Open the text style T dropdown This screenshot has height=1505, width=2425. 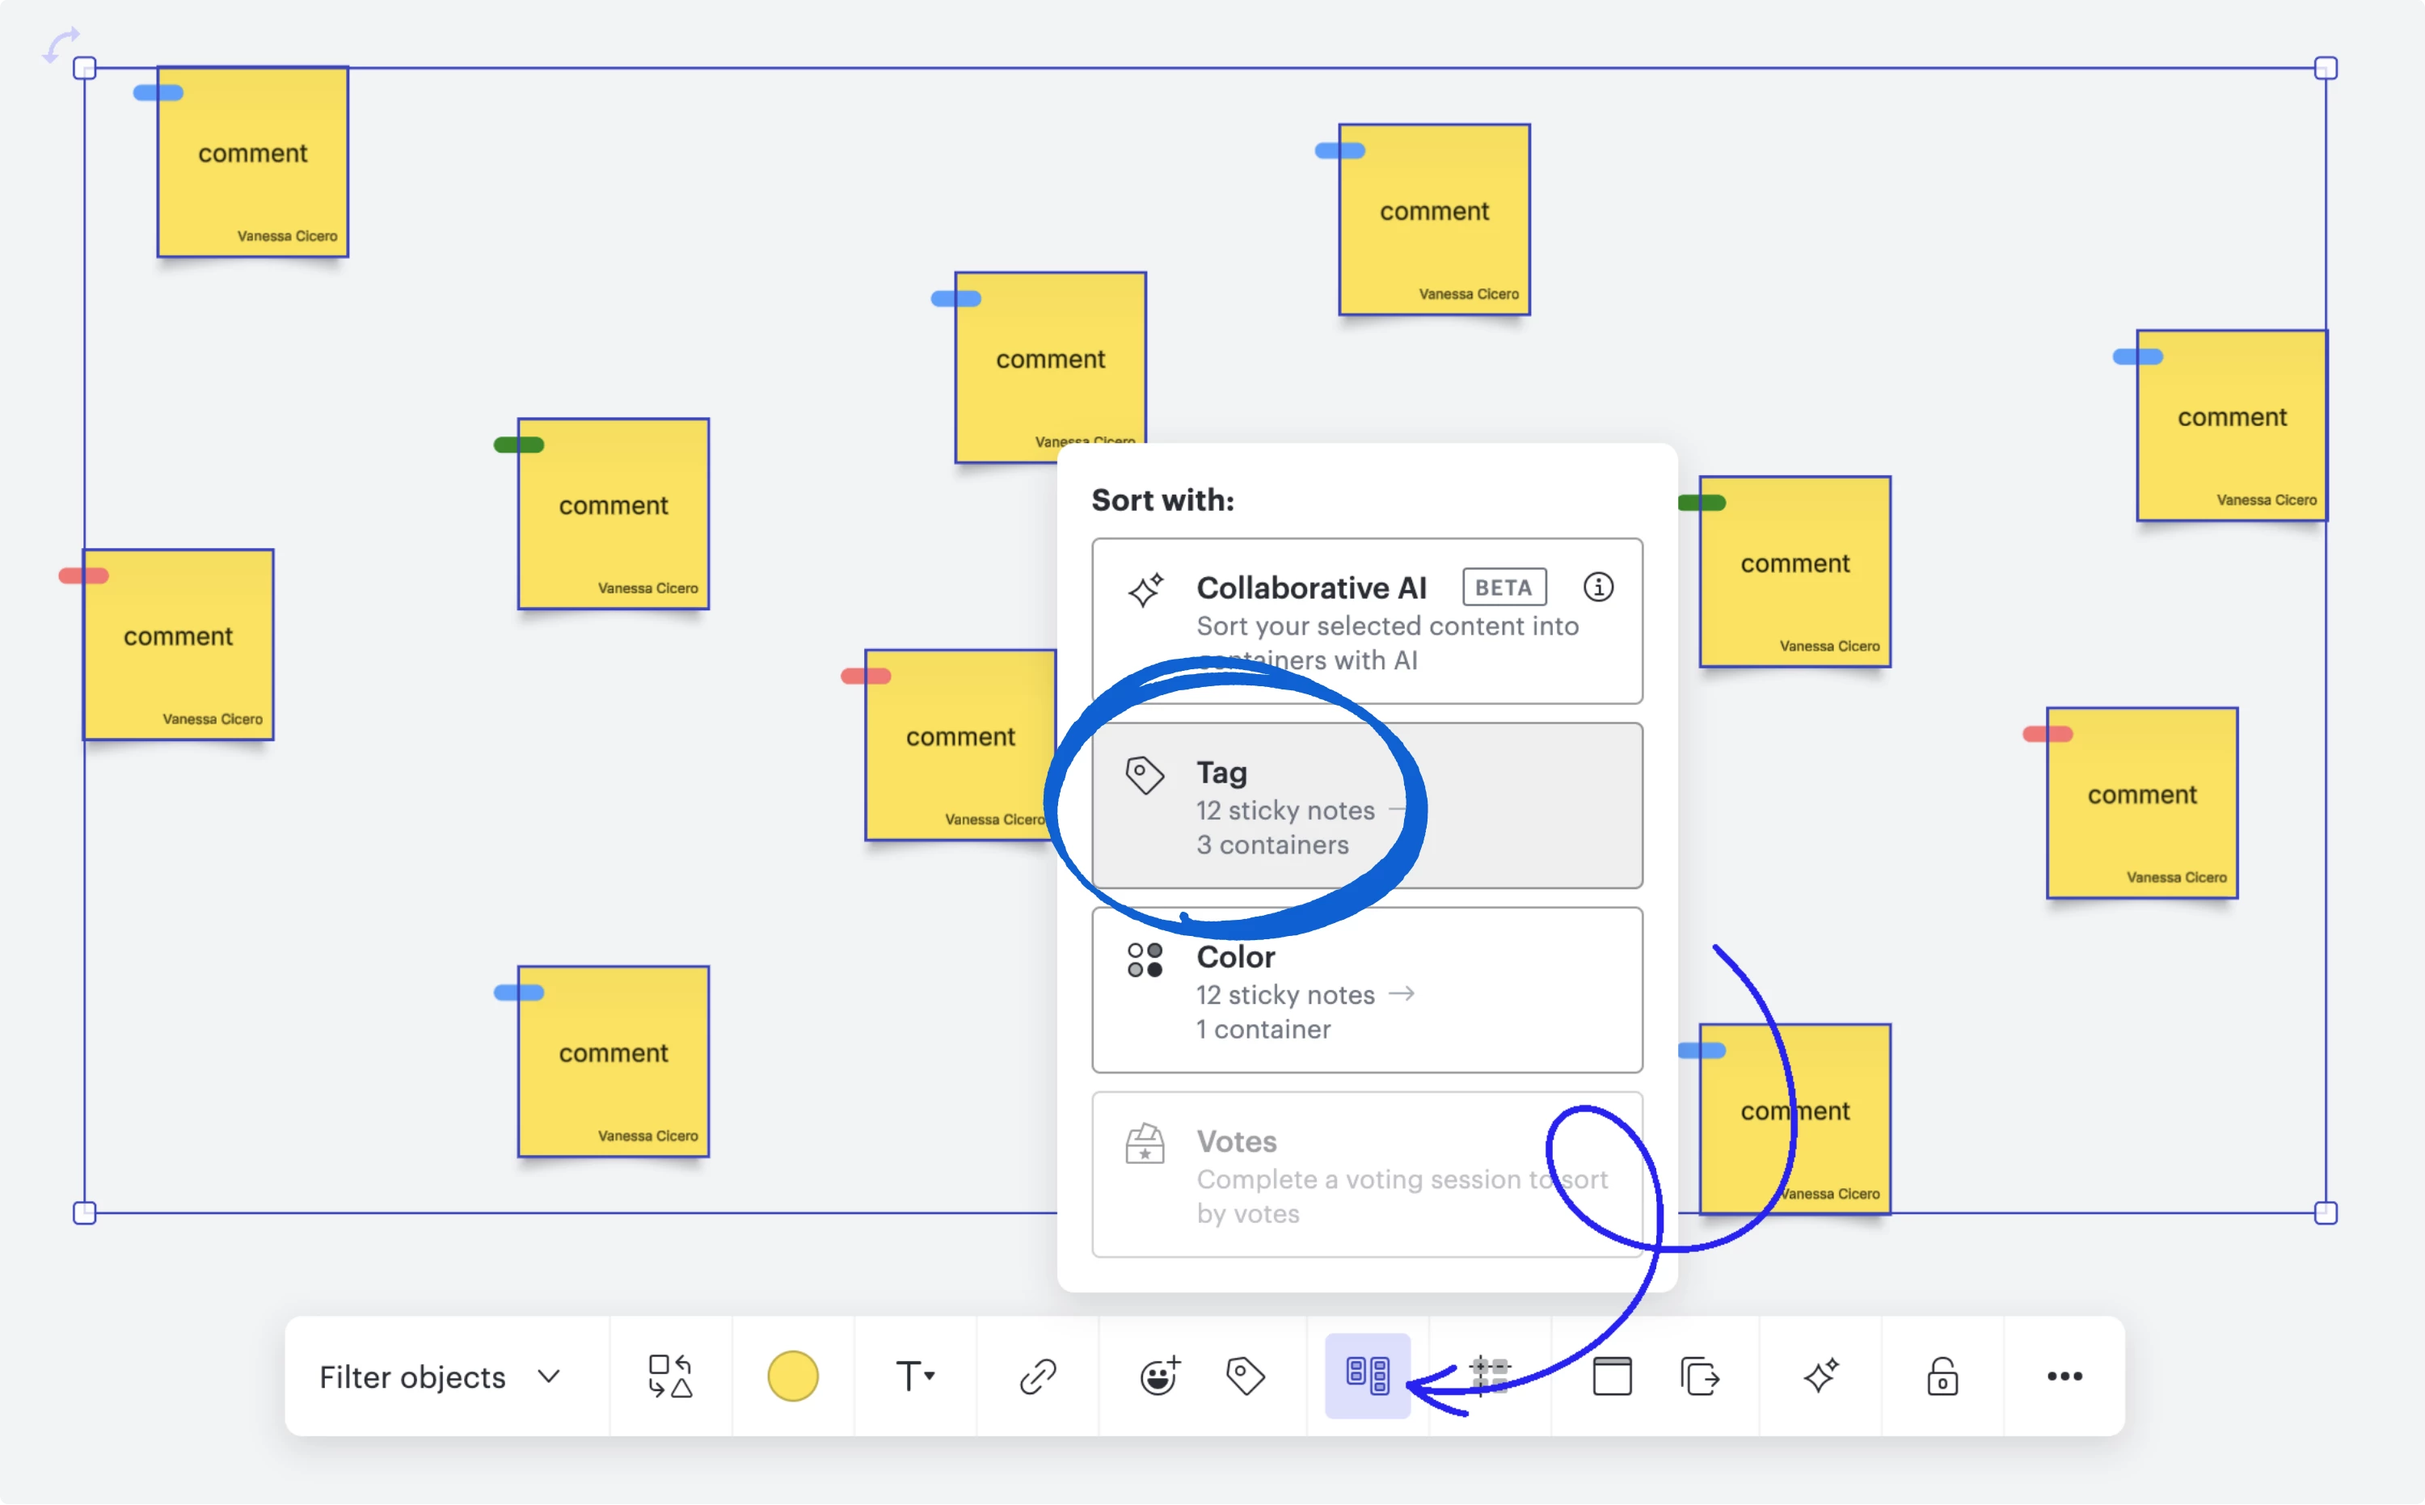point(914,1377)
